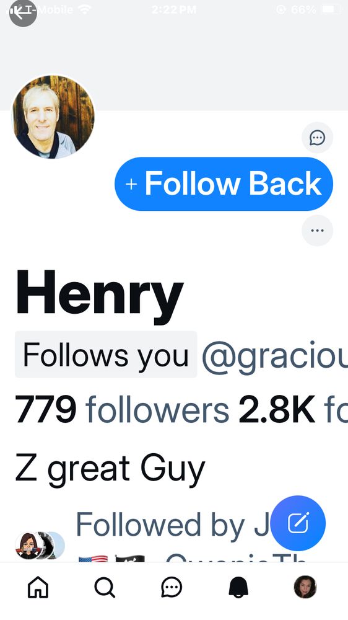
Task: Tap the Henry display name
Action: tap(100, 296)
